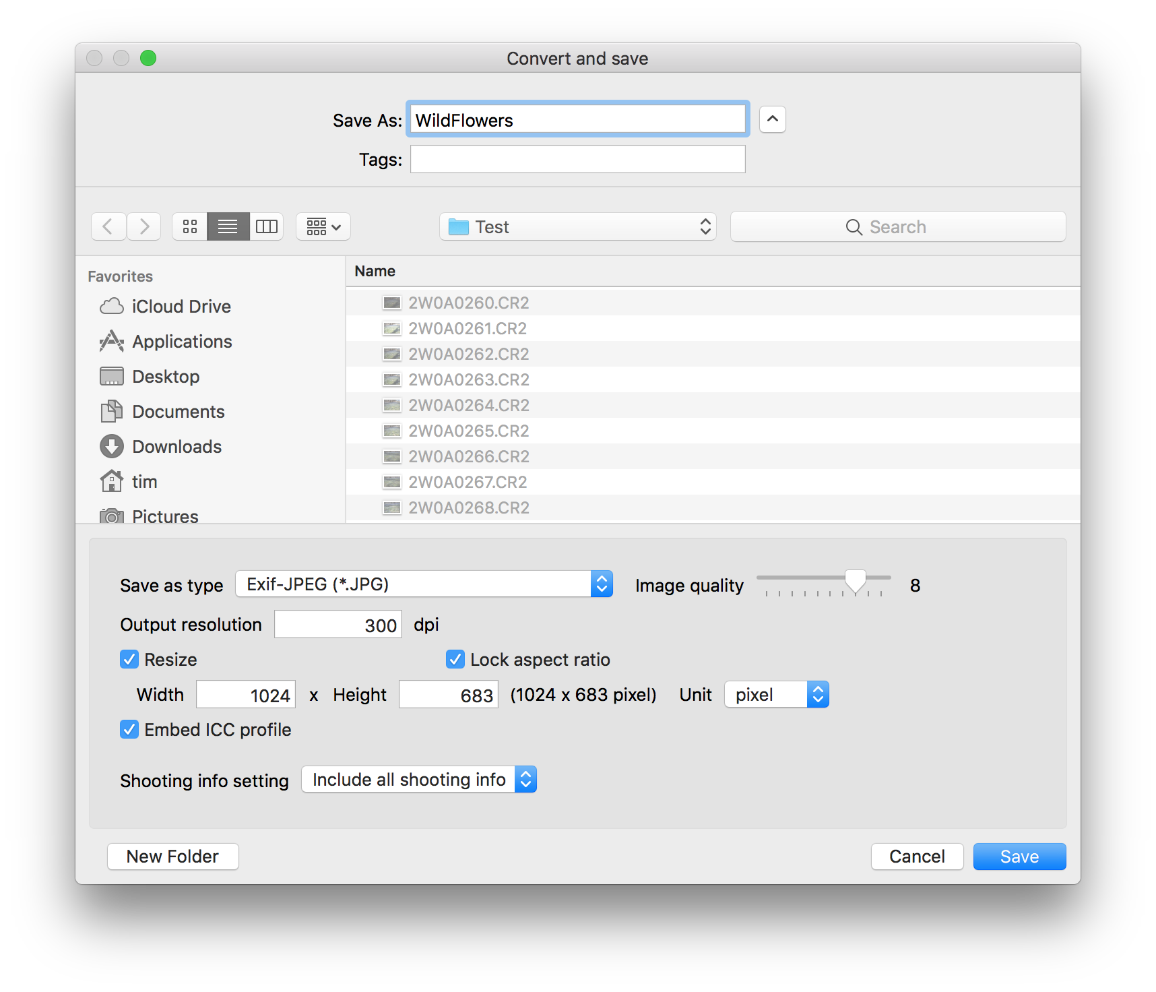Open the tim home folder

tap(144, 481)
